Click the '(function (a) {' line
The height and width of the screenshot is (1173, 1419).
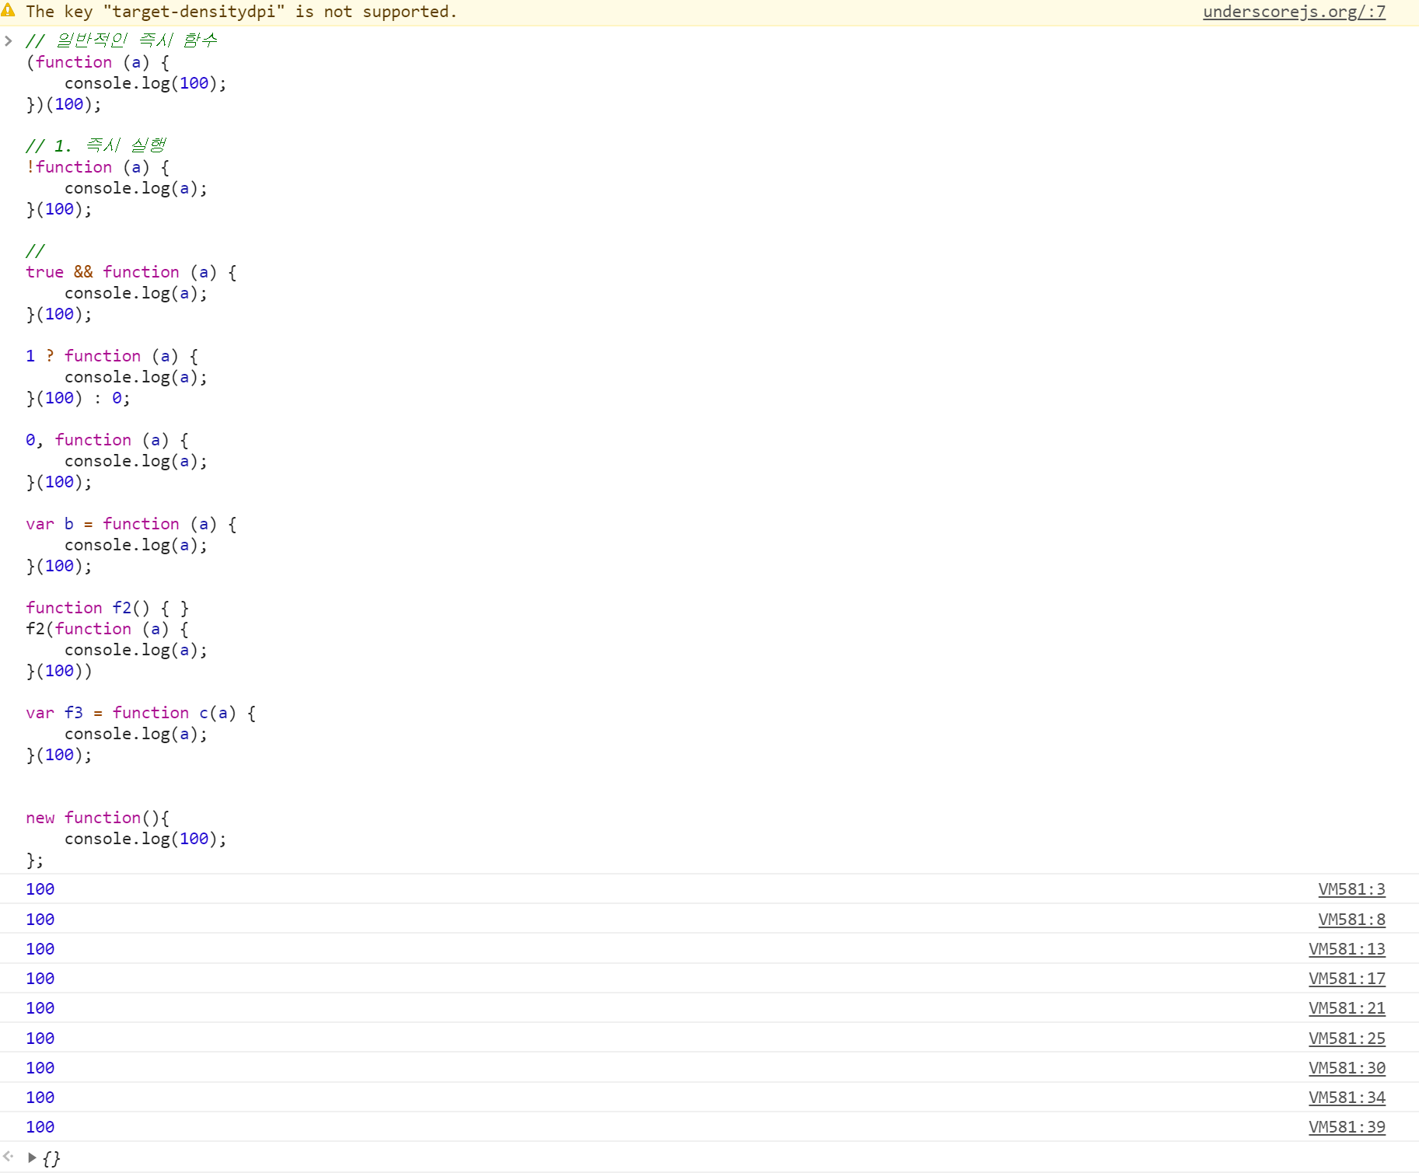point(98,62)
